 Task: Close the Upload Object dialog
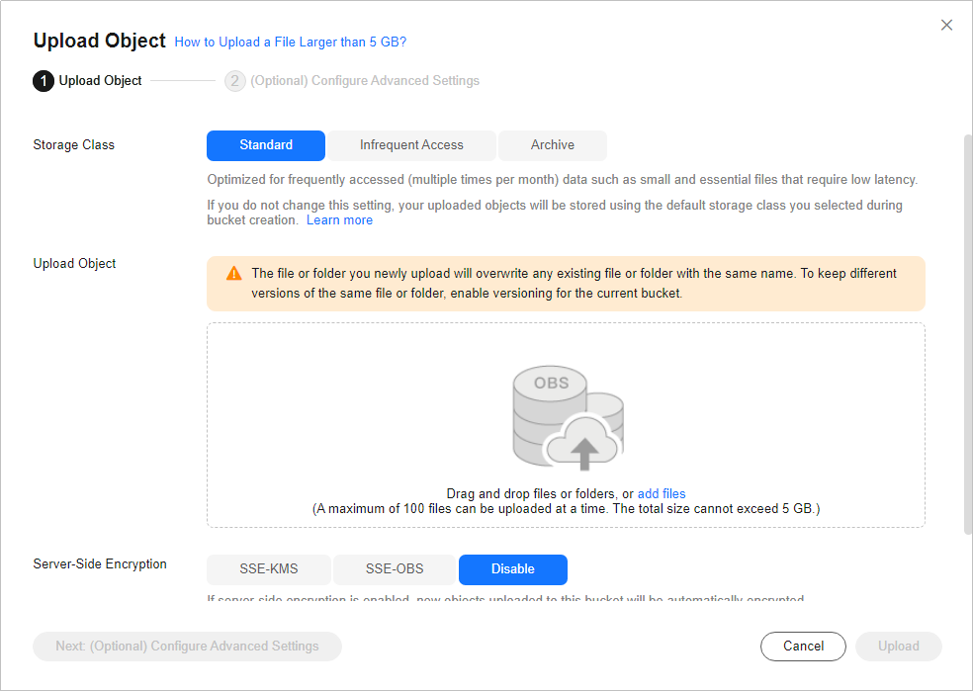946,25
